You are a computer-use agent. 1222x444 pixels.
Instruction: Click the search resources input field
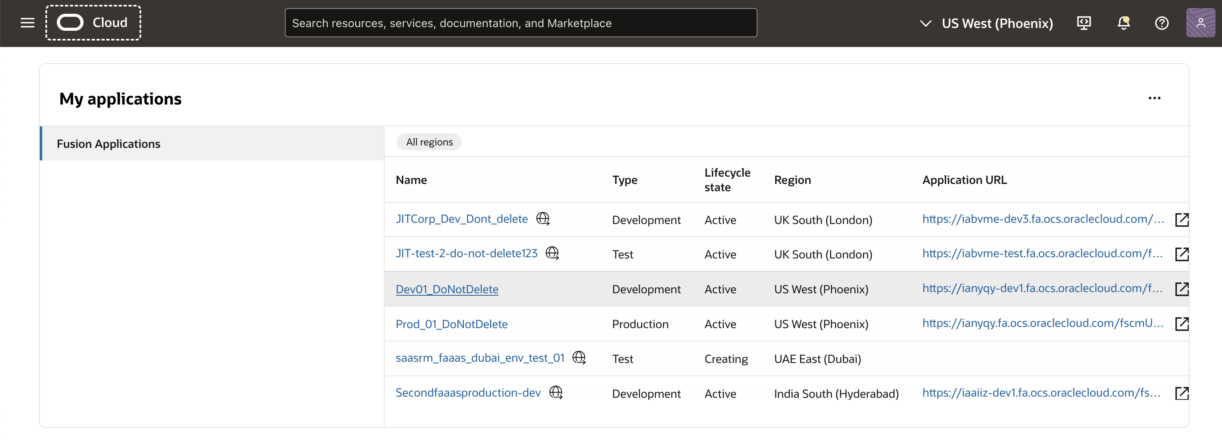coord(521,23)
